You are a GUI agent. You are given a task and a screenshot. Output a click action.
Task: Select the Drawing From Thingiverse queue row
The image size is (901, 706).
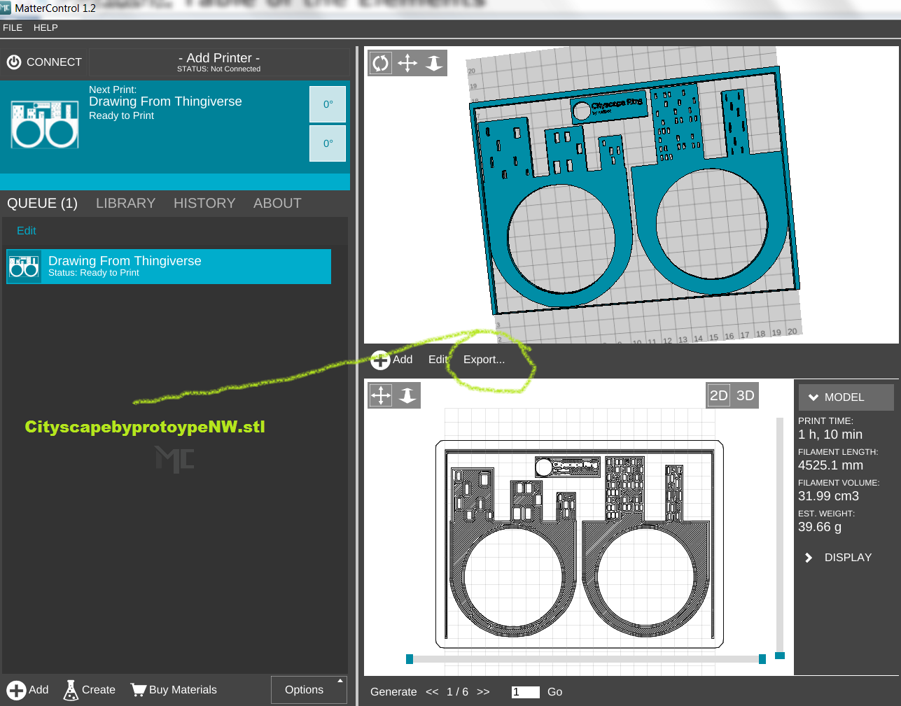click(x=169, y=267)
